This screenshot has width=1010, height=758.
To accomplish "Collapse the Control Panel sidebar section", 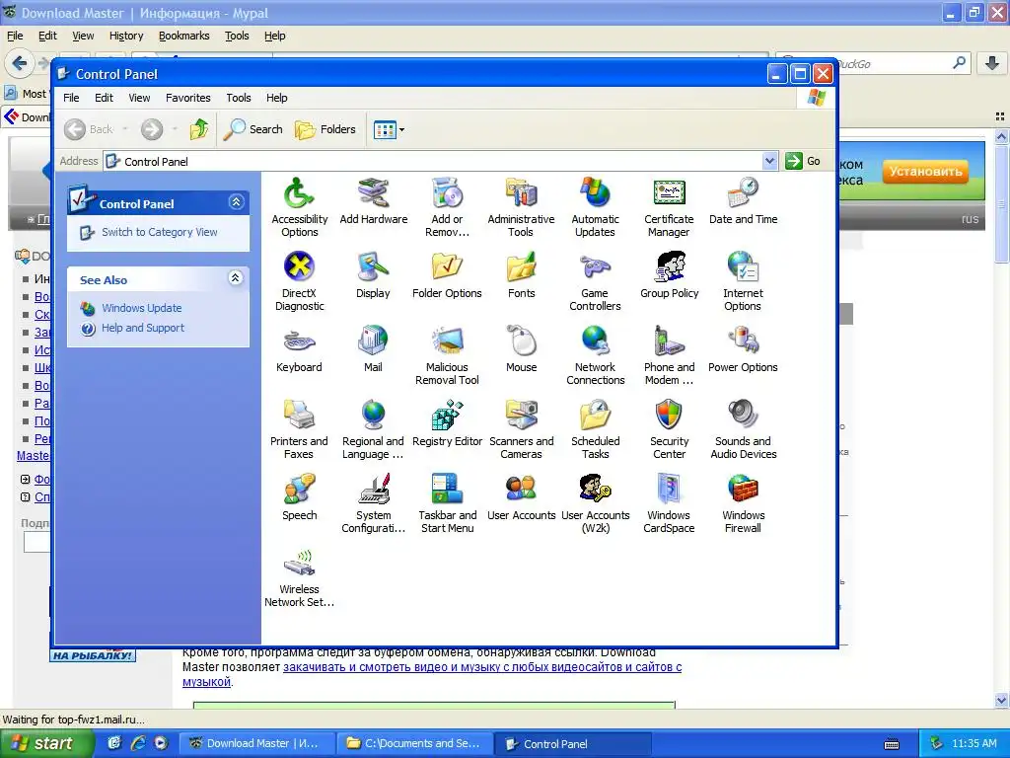I will click(x=236, y=202).
